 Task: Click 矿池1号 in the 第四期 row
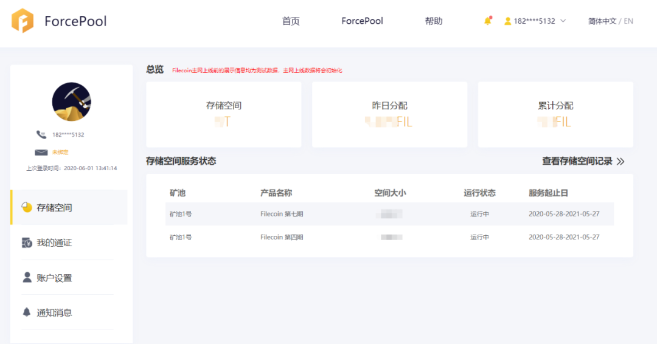coord(181,237)
